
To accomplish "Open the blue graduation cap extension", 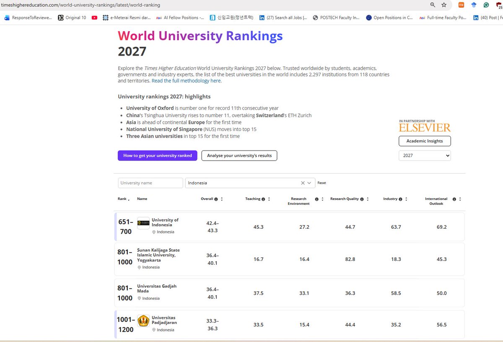I will pos(474,5).
